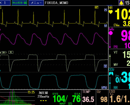Image resolution: width=130 pixels, height=105 pixels.
Task: Select the PR pulse rate label
Action: point(116,47)
